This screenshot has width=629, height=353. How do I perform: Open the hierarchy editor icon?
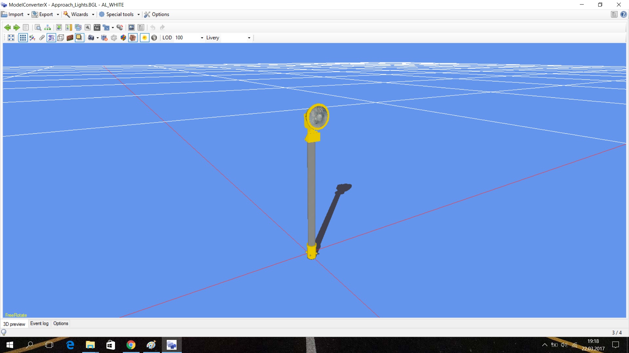point(48,27)
